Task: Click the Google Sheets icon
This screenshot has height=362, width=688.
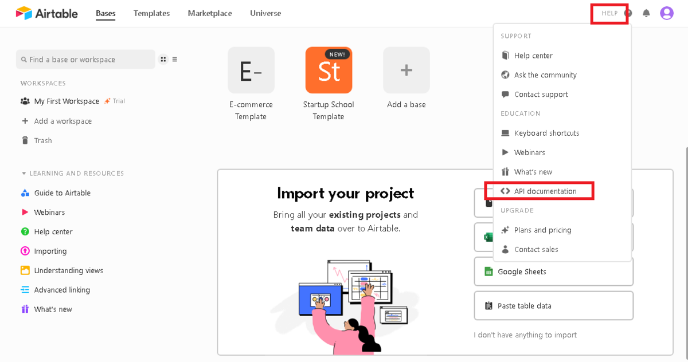Action: (488, 271)
